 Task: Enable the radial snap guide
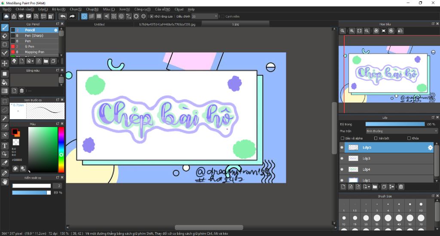[113, 17]
